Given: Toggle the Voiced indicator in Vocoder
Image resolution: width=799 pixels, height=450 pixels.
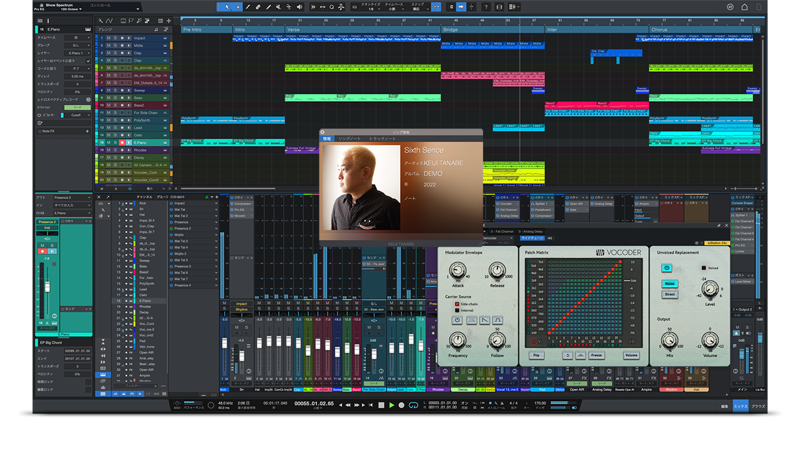Looking at the screenshot, I should [x=703, y=268].
